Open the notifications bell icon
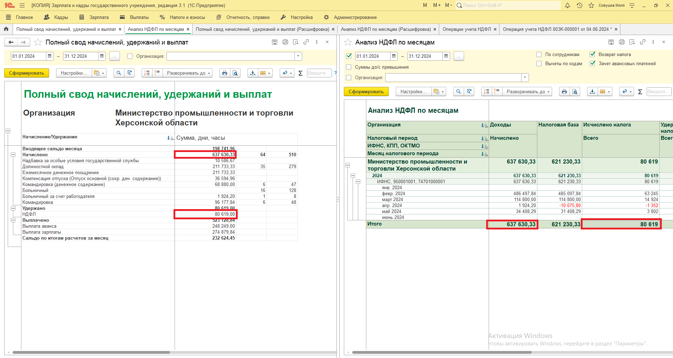This screenshot has height=358, width=673. click(567, 5)
